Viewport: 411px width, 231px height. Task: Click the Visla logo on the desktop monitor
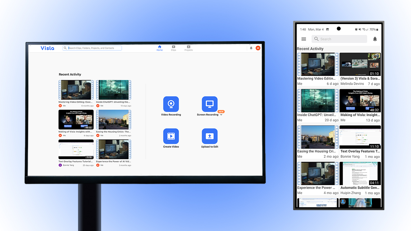(x=48, y=48)
